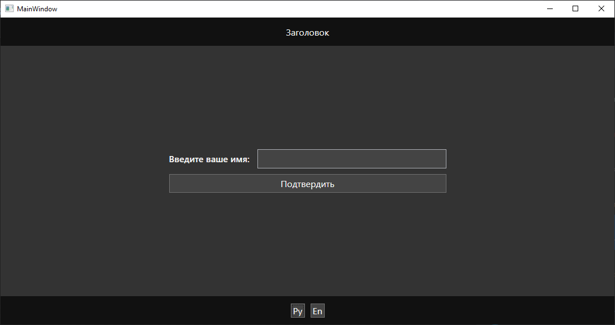The height and width of the screenshot is (325, 615).
Task: Click the Введите ваше имя label
Action: pyautogui.click(x=209, y=159)
